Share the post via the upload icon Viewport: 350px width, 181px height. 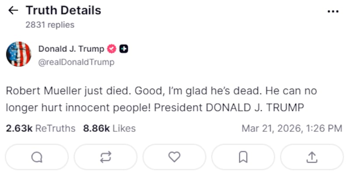tap(311, 157)
